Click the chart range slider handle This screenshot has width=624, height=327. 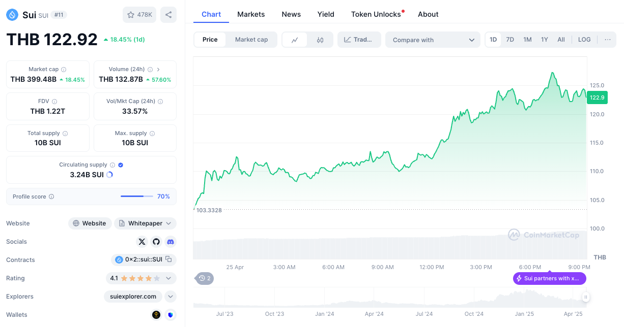(x=586, y=297)
